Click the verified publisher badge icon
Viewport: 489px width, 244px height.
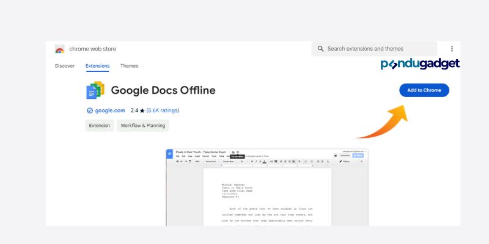tap(90, 110)
